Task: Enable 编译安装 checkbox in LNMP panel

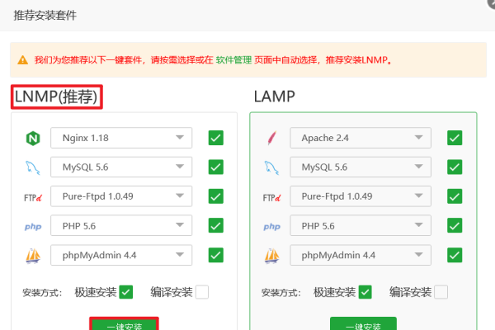Action: coord(202,292)
